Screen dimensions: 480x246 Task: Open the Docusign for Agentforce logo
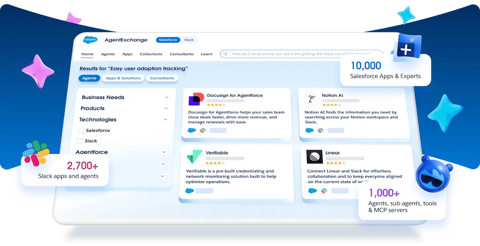tap(196, 99)
